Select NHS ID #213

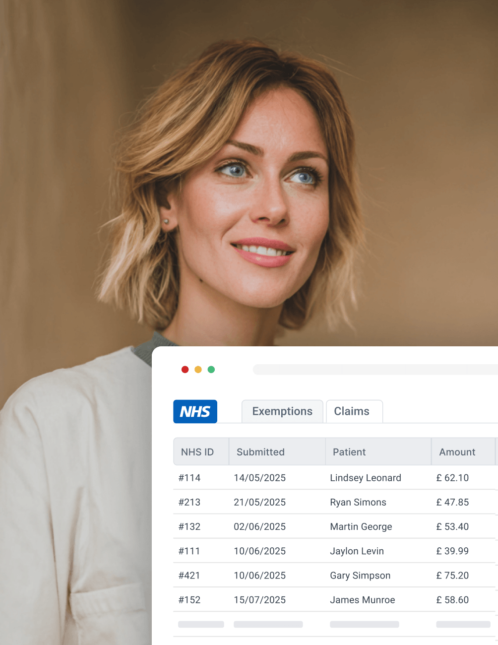pos(189,502)
